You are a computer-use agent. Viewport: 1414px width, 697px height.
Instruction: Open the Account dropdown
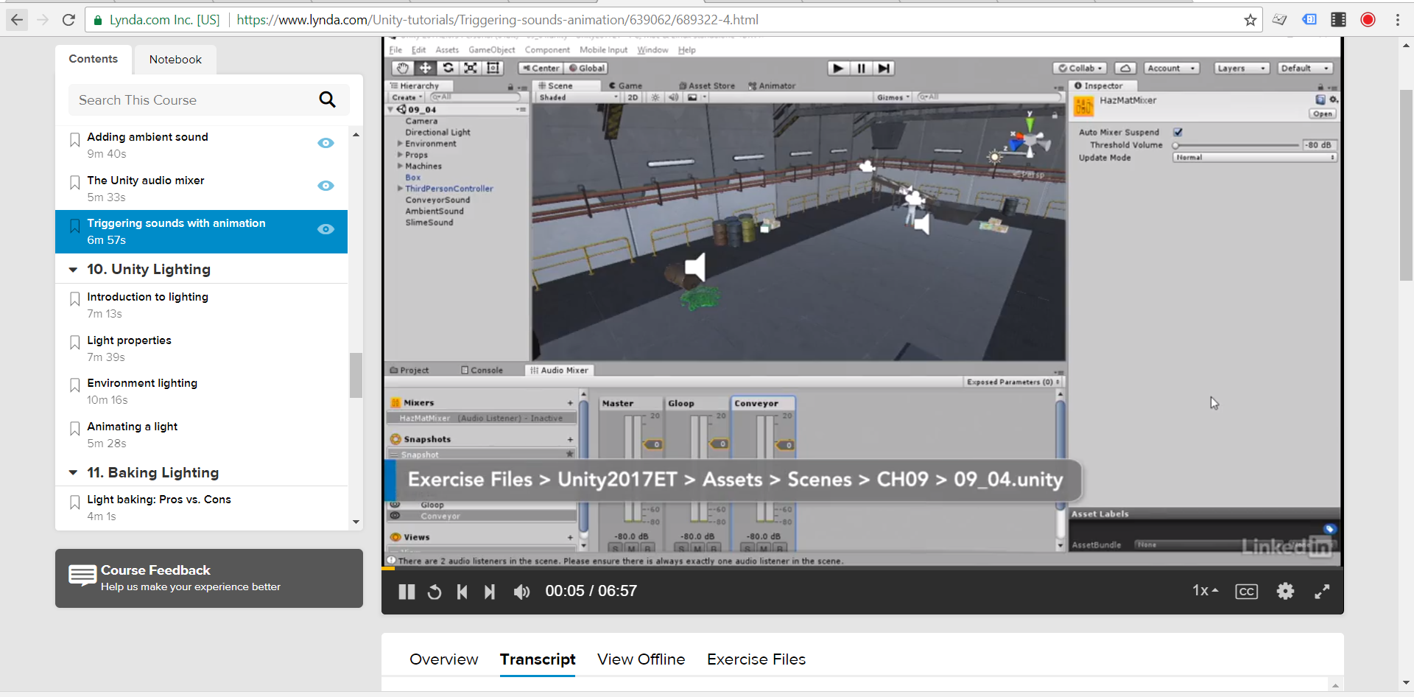[x=1171, y=68]
